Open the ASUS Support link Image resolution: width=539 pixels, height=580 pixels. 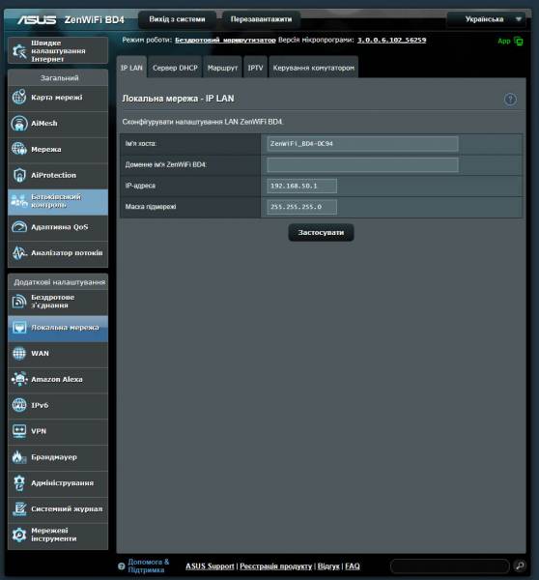tap(210, 565)
